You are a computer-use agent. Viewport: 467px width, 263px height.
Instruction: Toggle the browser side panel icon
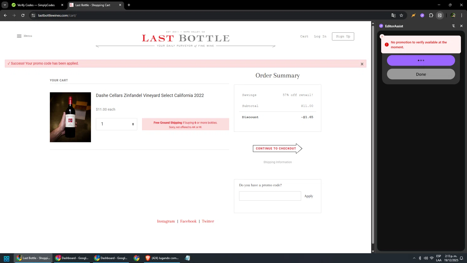pyautogui.click(x=440, y=15)
